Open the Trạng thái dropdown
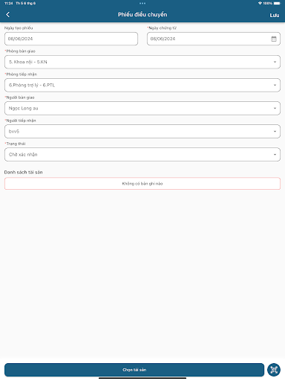Screen dimensions: 285x381 click(142, 155)
